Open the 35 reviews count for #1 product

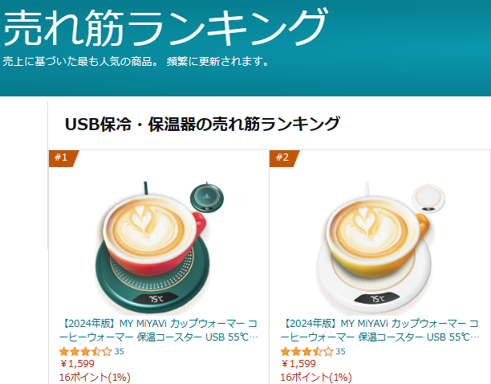pos(119,352)
